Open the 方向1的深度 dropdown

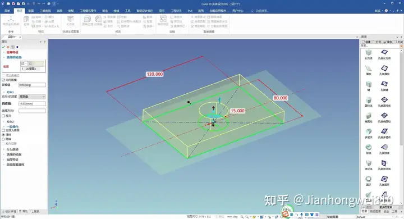click(x=32, y=97)
